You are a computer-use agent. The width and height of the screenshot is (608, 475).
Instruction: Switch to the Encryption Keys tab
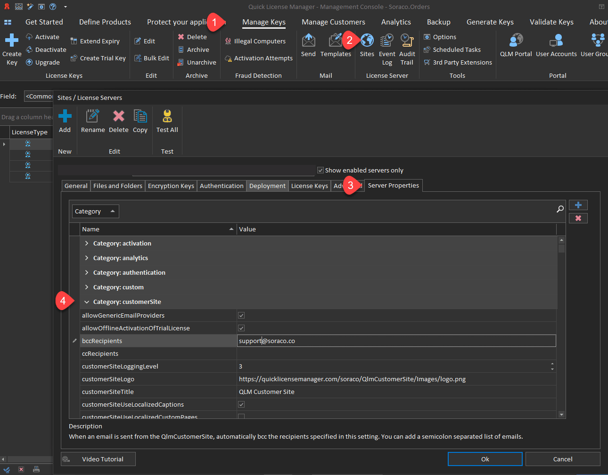[x=171, y=186]
